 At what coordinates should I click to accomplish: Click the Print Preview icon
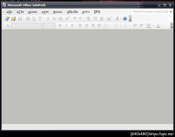tap(34, 19)
